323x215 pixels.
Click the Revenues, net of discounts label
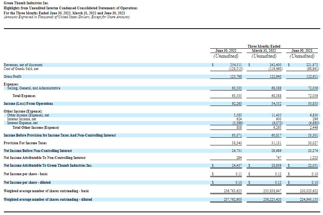pyautogui.click(x=23, y=65)
